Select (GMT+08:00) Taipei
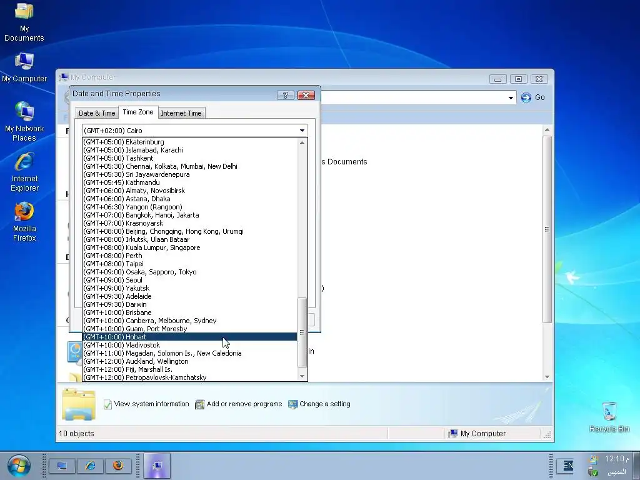The height and width of the screenshot is (480, 640). [x=190, y=264]
